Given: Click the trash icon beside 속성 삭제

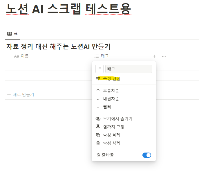Looking at the screenshot, I should [x=98, y=143].
